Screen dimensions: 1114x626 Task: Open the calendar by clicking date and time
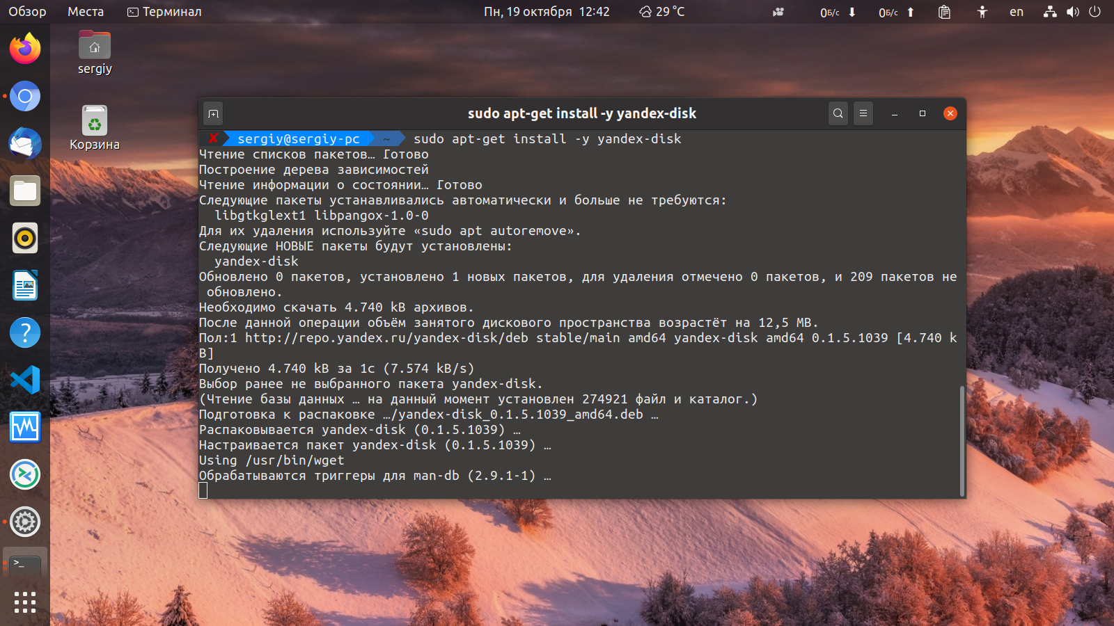547,12
